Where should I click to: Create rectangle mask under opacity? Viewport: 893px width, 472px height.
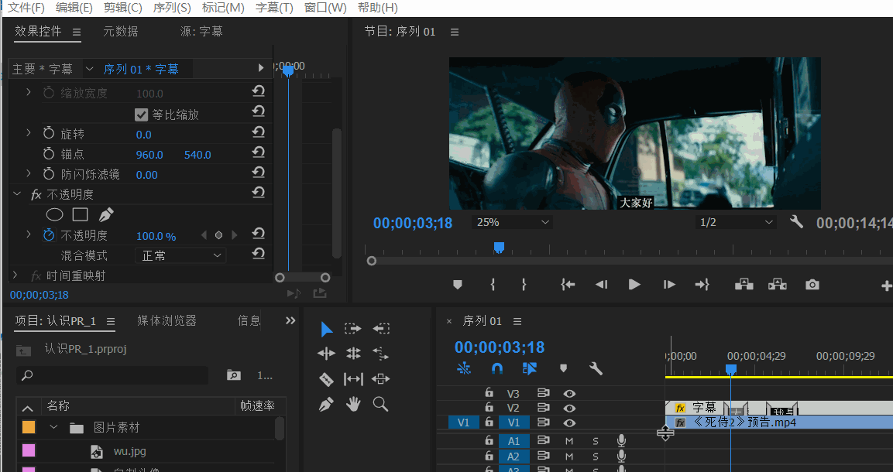pyautogui.click(x=81, y=214)
